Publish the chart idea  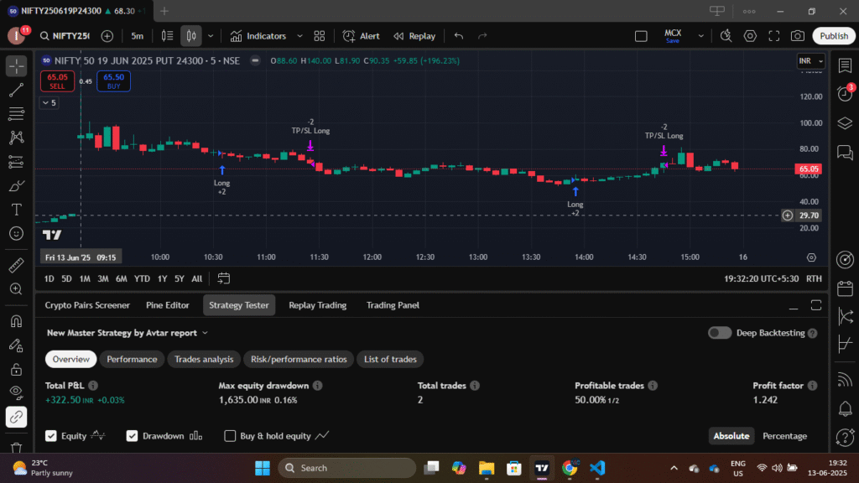[x=834, y=36]
